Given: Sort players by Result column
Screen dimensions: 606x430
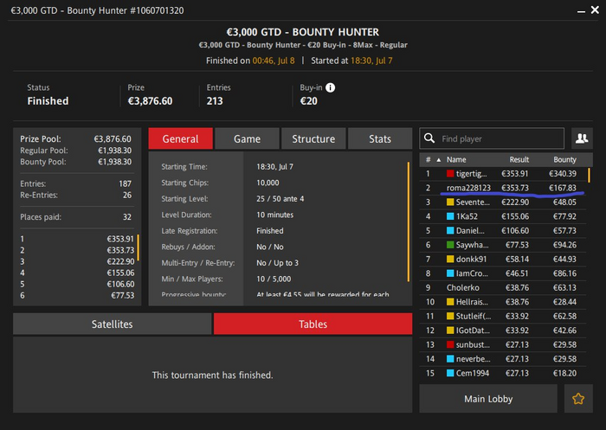Looking at the screenshot, I should [x=519, y=159].
